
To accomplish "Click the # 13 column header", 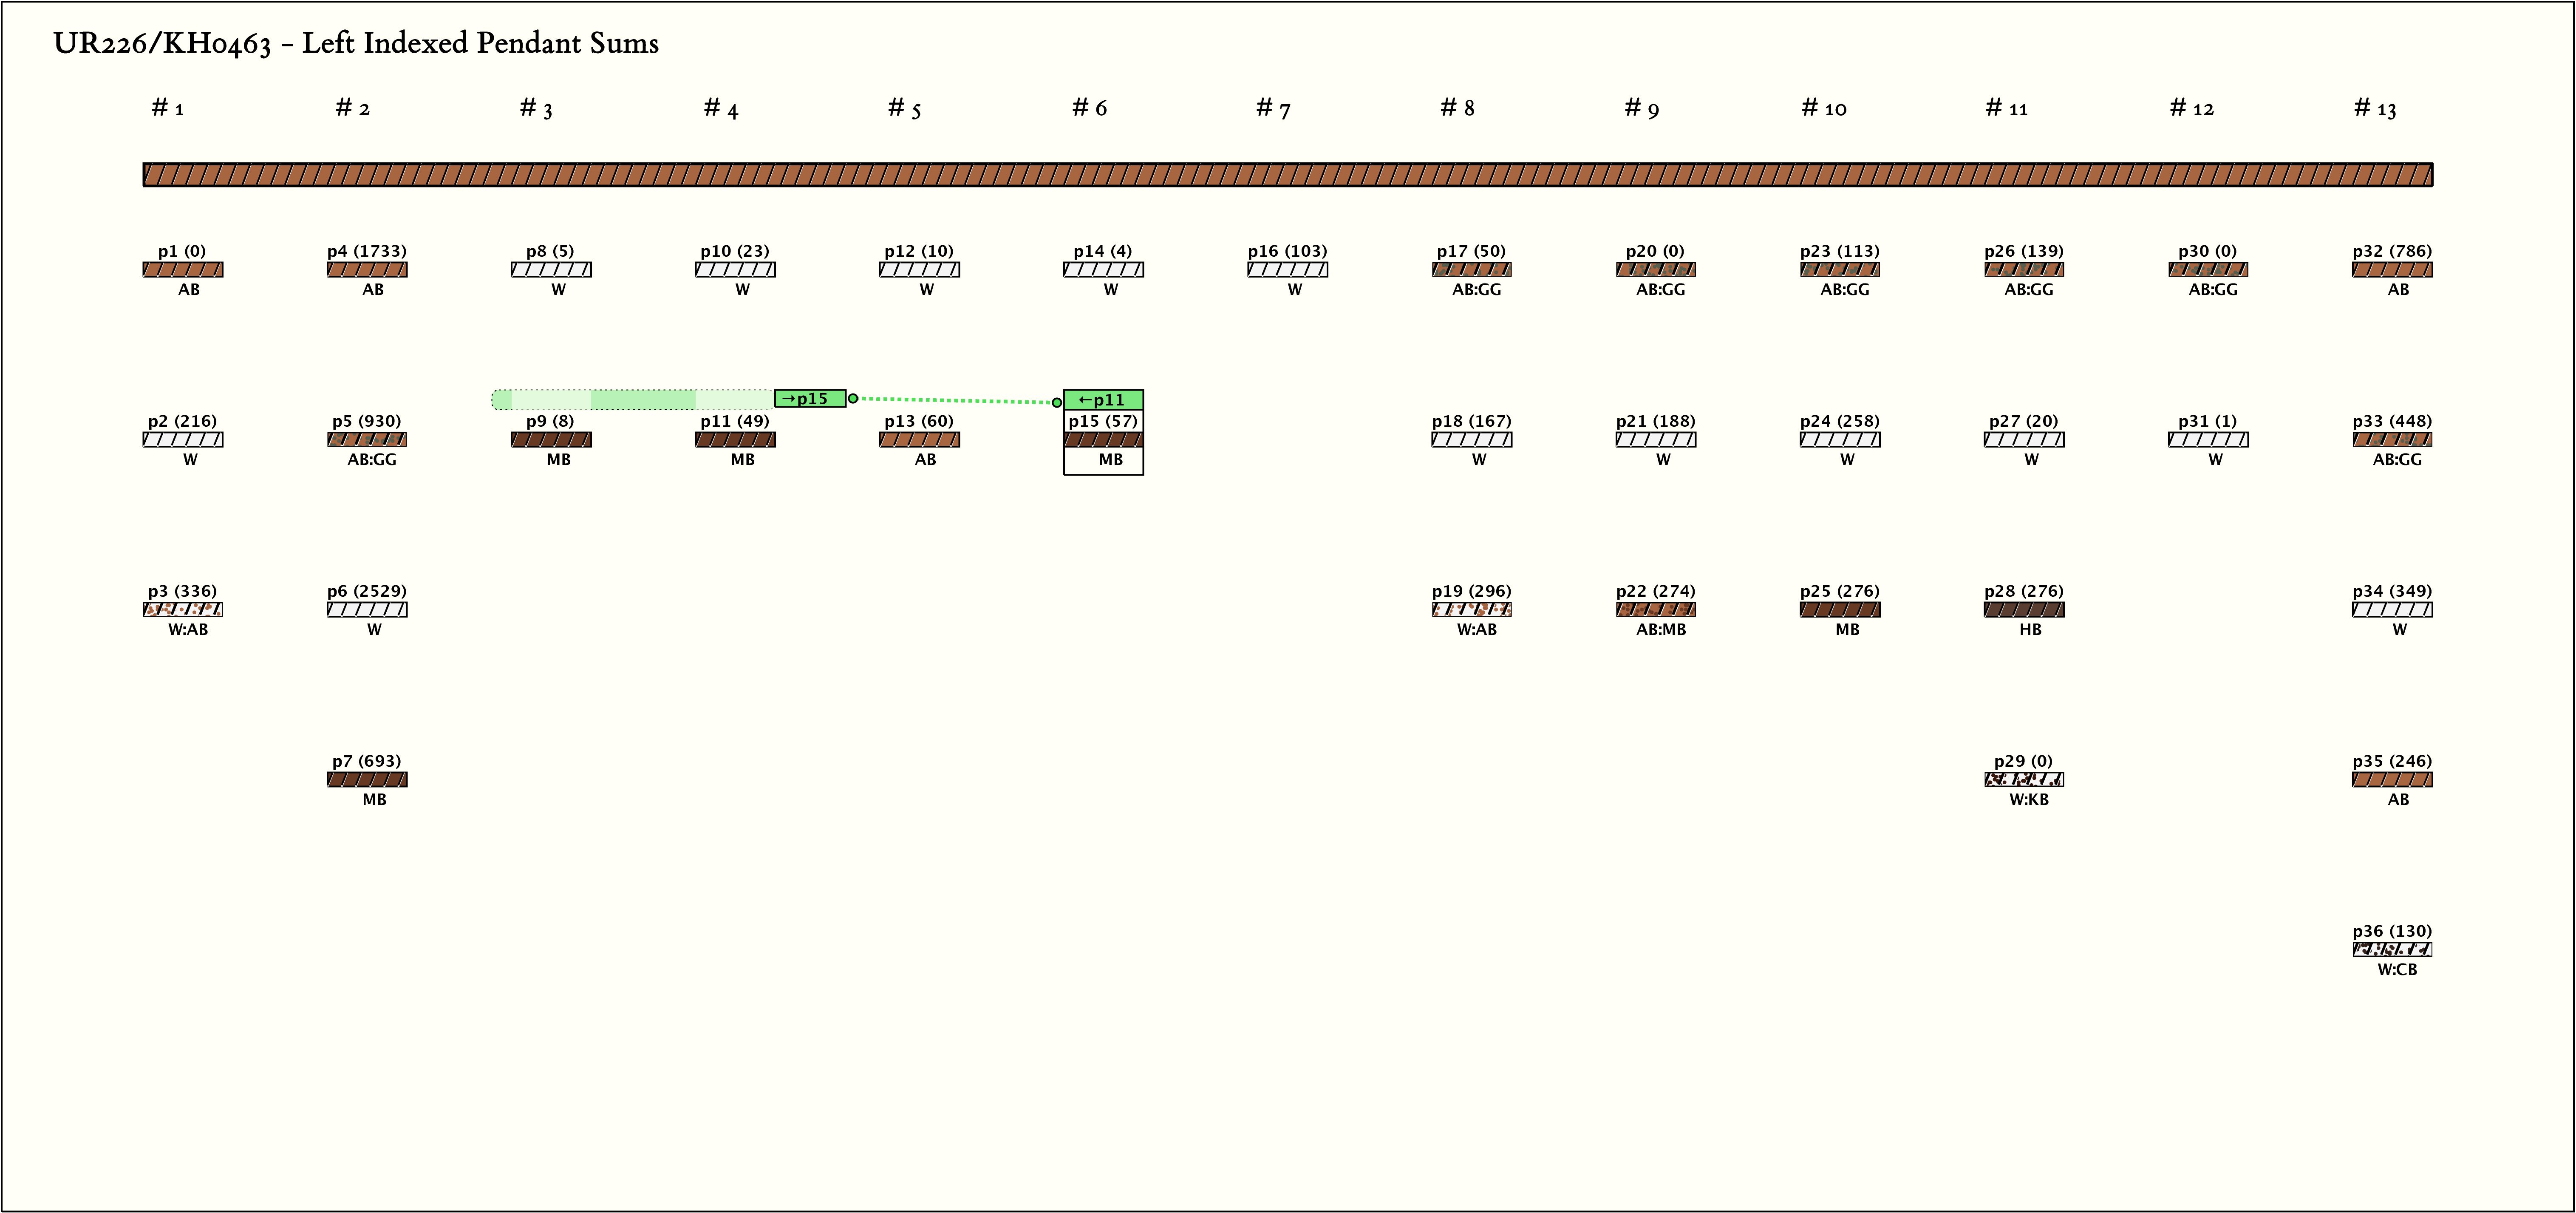I will pos(2375,108).
